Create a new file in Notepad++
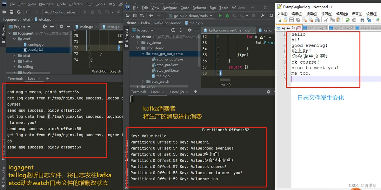This screenshot has width=381, height=190. 279,20
